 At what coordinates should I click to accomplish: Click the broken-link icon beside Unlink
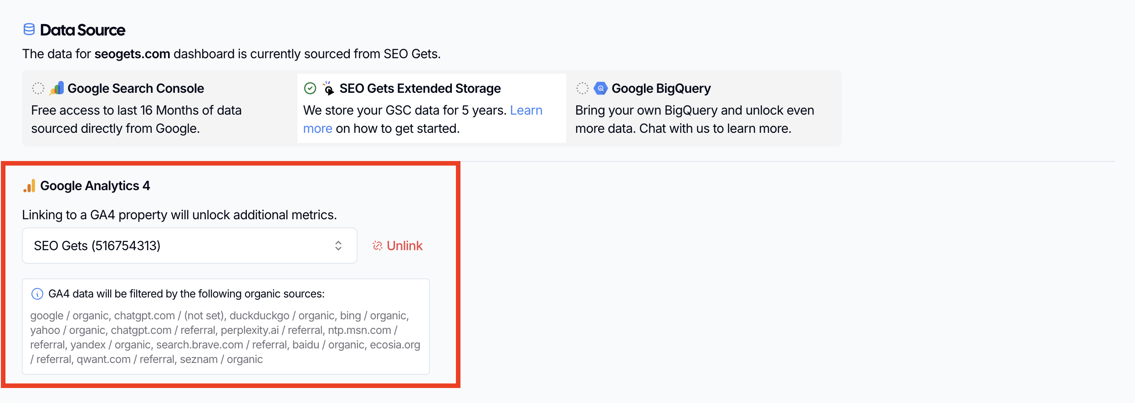coord(377,246)
